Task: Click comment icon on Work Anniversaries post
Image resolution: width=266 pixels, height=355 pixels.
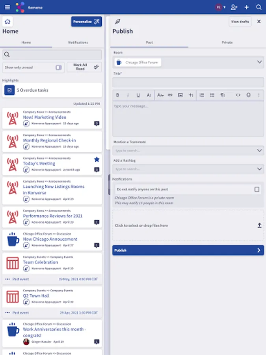Action: pyautogui.click(x=97, y=342)
